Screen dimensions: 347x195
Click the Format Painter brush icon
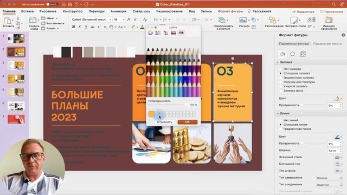coord(18,28)
